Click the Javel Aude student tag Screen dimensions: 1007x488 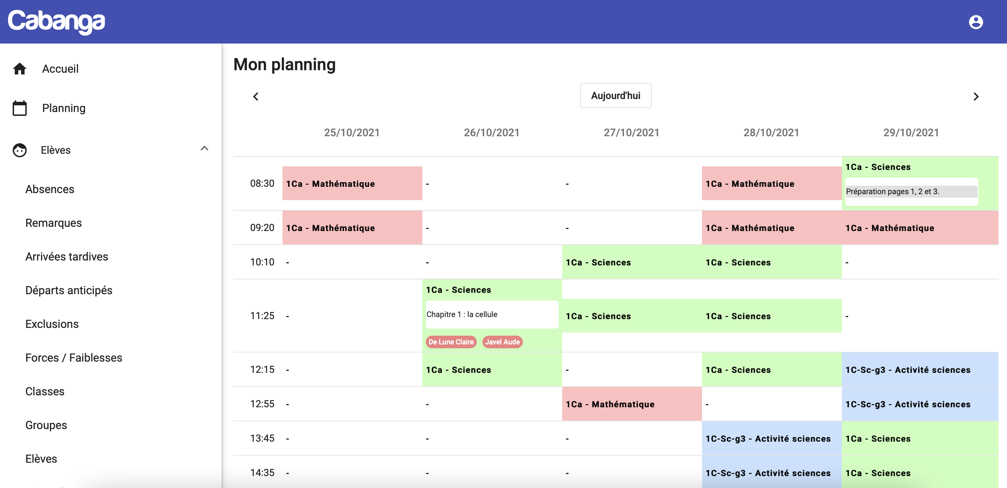coord(502,342)
